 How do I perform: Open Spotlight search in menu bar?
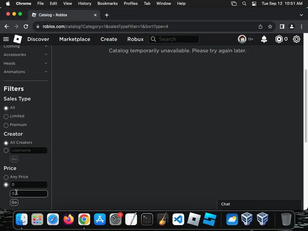[x=244, y=4]
